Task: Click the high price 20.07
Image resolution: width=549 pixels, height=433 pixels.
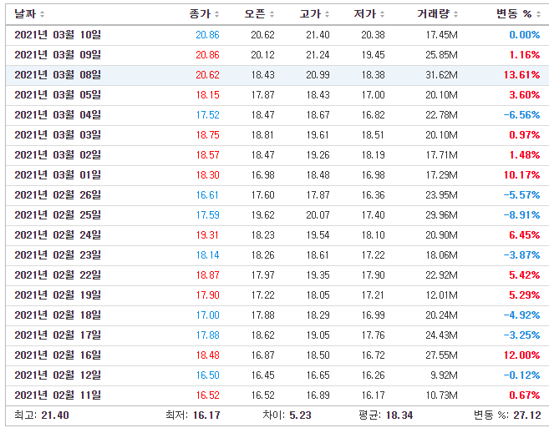Action: pos(318,215)
